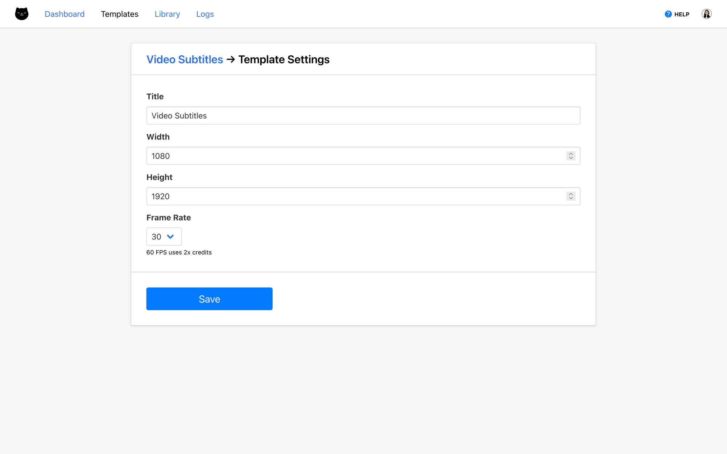This screenshot has width=727, height=454.
Task: Click the down arrow on the Height stepper
Action: [x=571, y=199]
